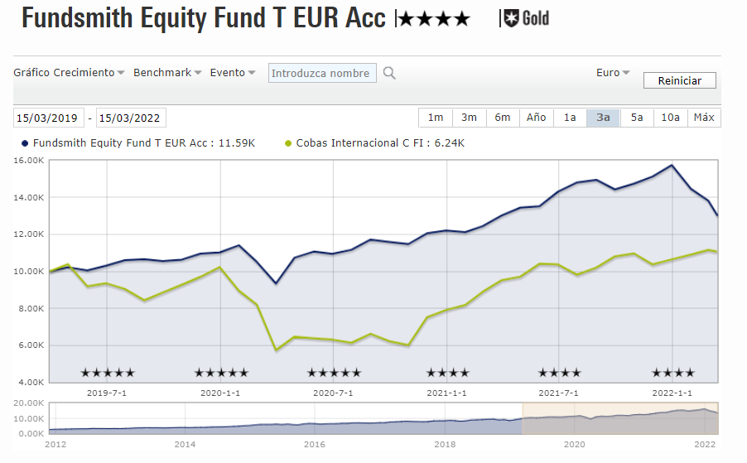Image resolution: width=747 pixels, height=463 pixels.
Task: Click the highlighted range in overview timeline
Action: [x=620, y=418]
